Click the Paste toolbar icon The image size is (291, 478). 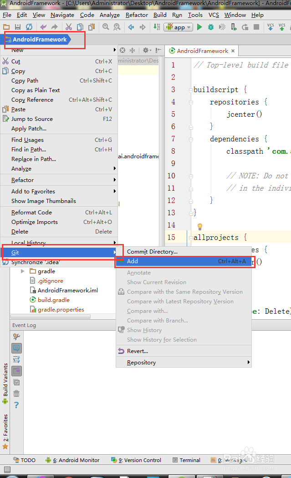92,27
